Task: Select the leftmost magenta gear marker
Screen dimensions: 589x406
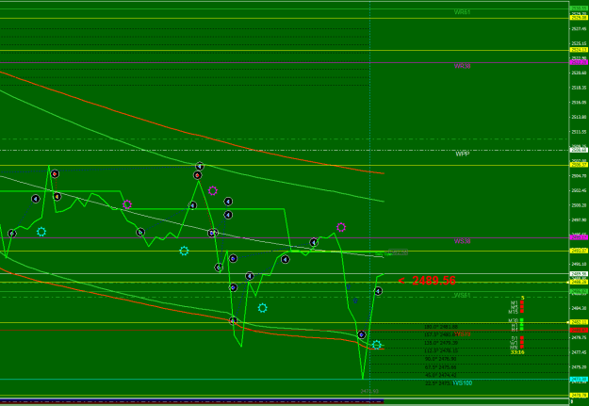Action: point(127,204)
